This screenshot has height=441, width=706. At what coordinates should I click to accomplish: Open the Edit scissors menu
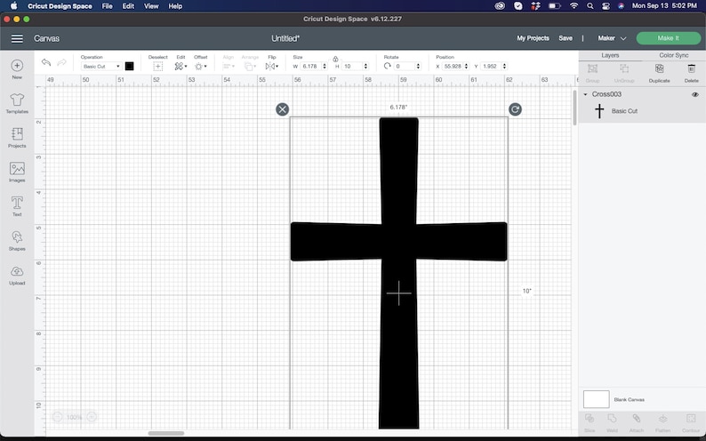pos(181,67)
